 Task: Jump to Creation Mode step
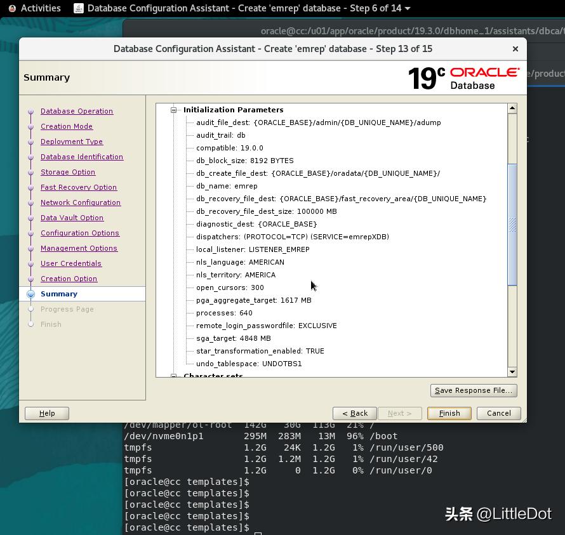[x=67, y=126]
